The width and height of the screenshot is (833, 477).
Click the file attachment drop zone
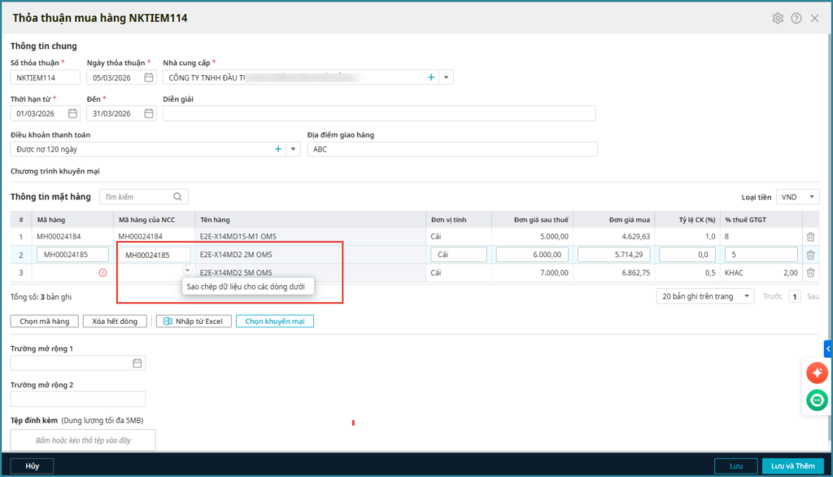pos(83,440)
